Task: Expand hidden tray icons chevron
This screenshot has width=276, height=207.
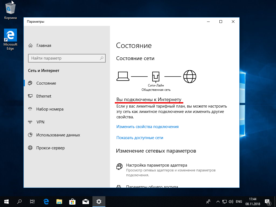Action: click(x=218, y=202)
